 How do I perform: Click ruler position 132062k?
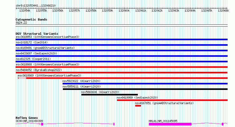click(157, 11)
